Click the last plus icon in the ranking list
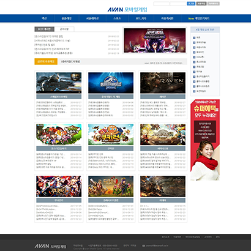The height and width of the screenshot is (251, 251). (194, 91)
